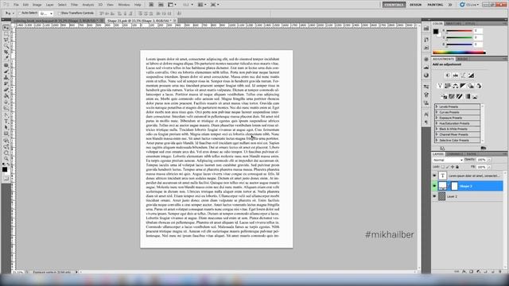Add a layer mask from Layers panel
The width and height of the screenshot is (509, 286).
click(x=472, y=272)
